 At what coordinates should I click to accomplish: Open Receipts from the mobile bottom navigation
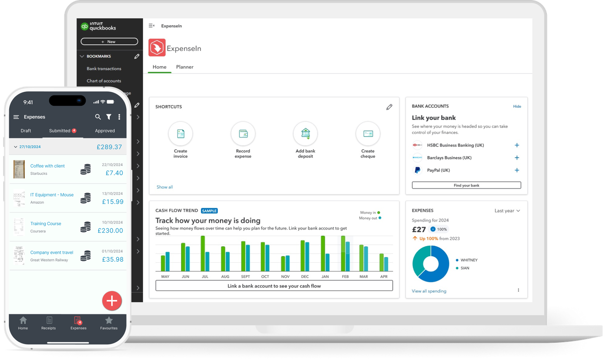(48, 323)
